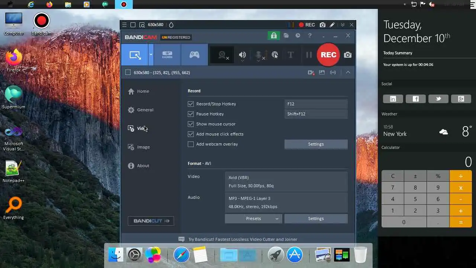Click Try Bandicut promotional link
The width and height of the screenshot is (476, 268).
pos(243,239)
